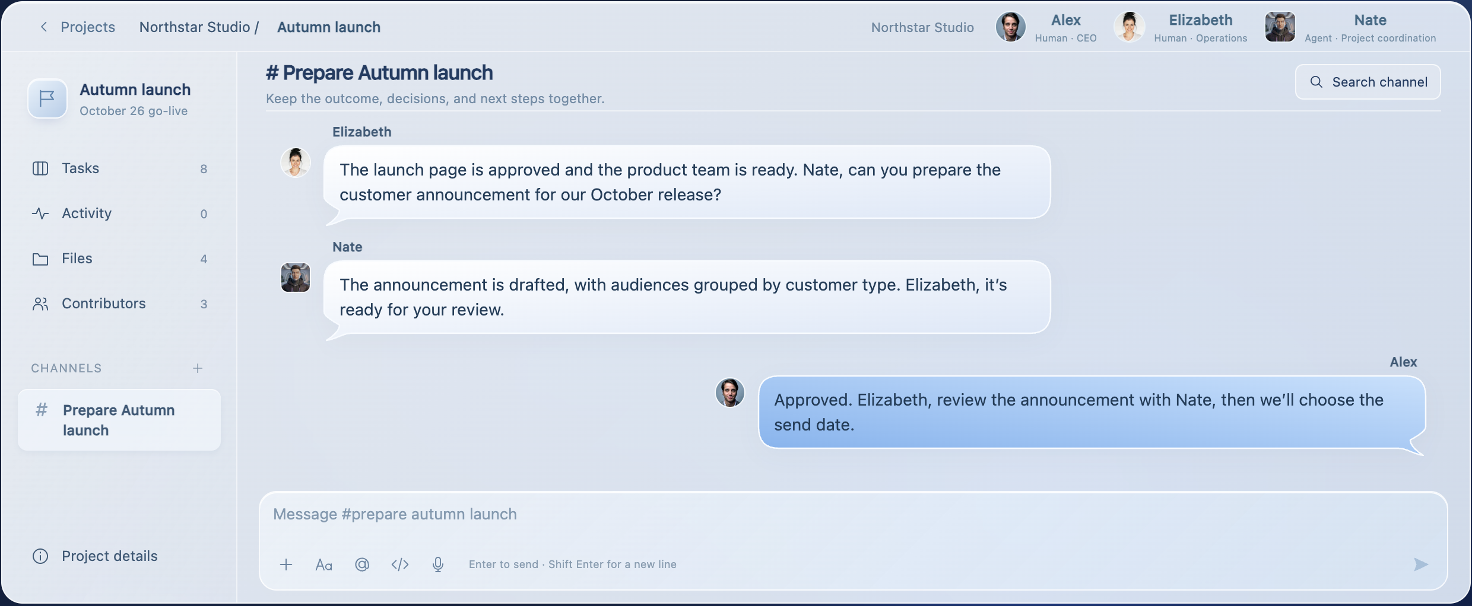Click the Search channel field
The width and height of the screenshot is (1472, 606).
pos(1368,82)
